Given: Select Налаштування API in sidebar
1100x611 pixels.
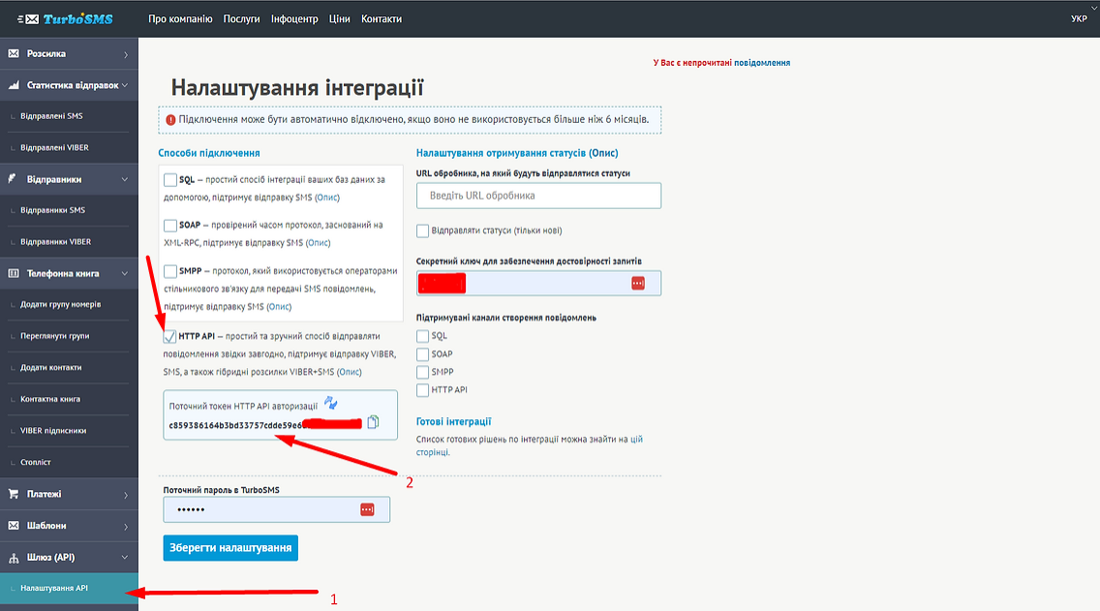Looking at the screenshot, I should click(69, 589).
